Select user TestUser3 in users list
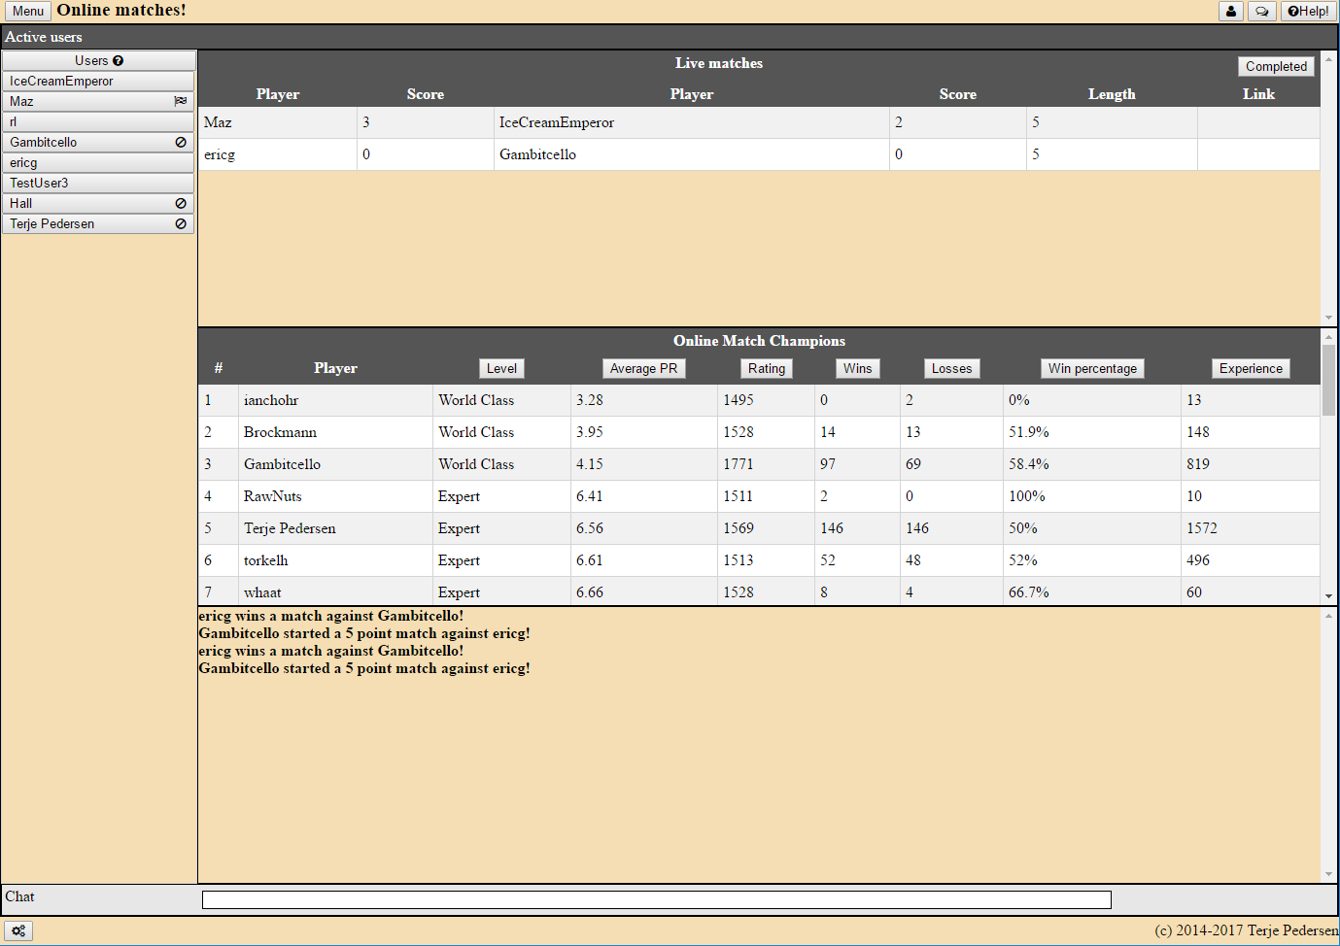1340x946 pixels. pos(98,183)
